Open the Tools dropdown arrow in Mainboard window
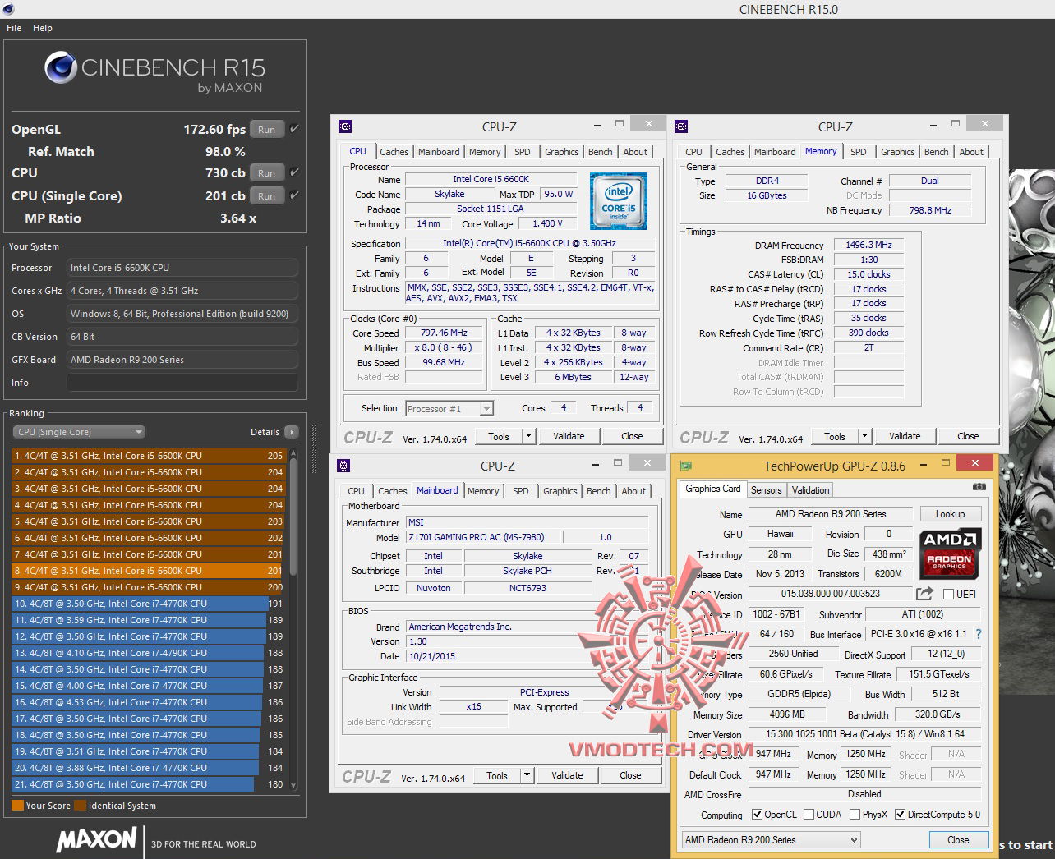The image size is (1055, 859). tap(527, 775)
